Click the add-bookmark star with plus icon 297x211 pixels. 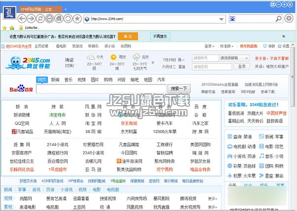tap(12, 28)
